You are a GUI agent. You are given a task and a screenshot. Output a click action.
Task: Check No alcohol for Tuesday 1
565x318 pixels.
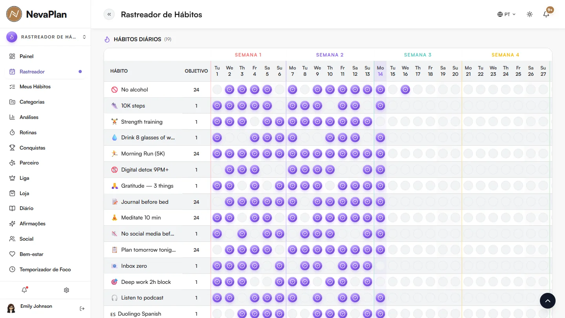click(217, 90)
